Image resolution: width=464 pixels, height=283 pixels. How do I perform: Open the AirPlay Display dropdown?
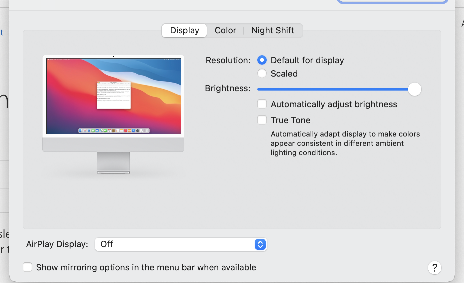point(260,244)
